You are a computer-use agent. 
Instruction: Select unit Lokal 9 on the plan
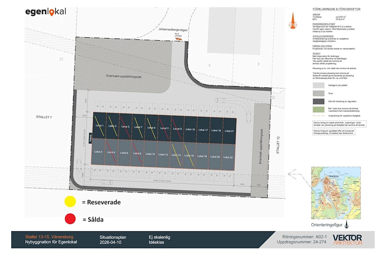pos(151,128)
